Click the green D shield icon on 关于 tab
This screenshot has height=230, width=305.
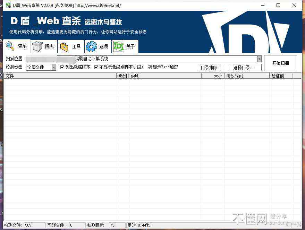(119, 46)
